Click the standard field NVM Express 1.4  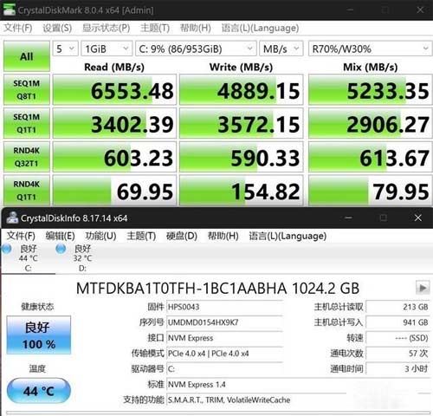(x=299, y=385)
